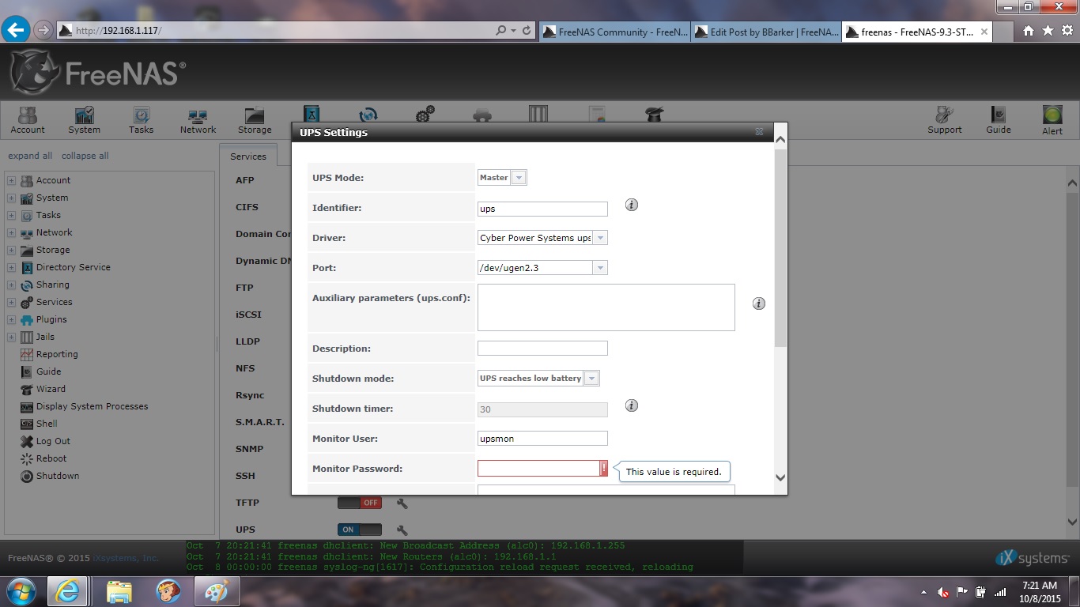Image resolution: width=1080 pixels, height=607 pixels.
Task: Open Guide in the sidebar tree
Action: [x=48, y=371]
